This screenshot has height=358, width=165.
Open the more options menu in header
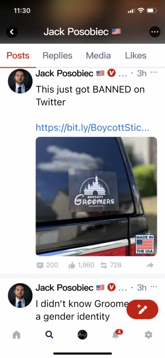155,32
